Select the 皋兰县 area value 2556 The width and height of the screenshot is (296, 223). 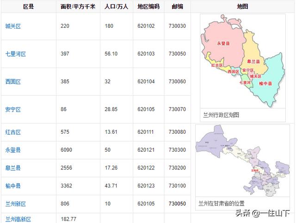66,167
